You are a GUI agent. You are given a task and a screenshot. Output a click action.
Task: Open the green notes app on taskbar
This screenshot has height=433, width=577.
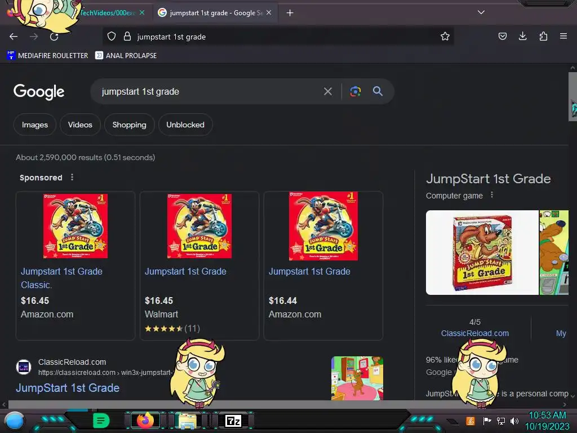101,421
